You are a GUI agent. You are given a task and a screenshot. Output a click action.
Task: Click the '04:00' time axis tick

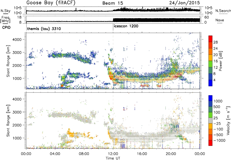pos(55,154)
